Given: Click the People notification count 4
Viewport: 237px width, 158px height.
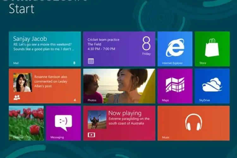Looking at the screenshot, I should click(x=75, y=100).
